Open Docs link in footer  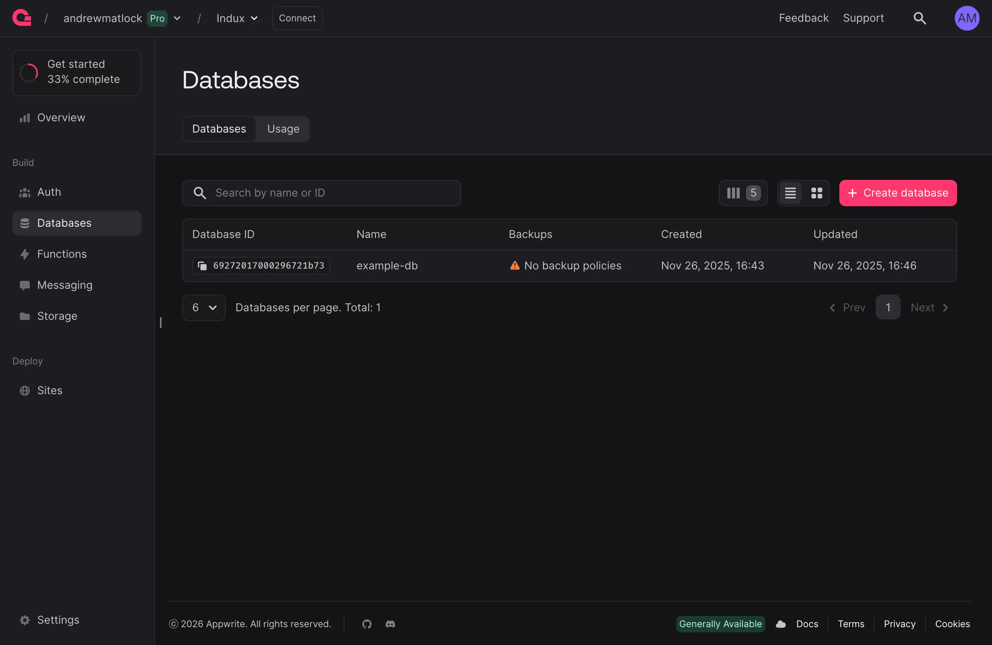(x=807, y=624)
